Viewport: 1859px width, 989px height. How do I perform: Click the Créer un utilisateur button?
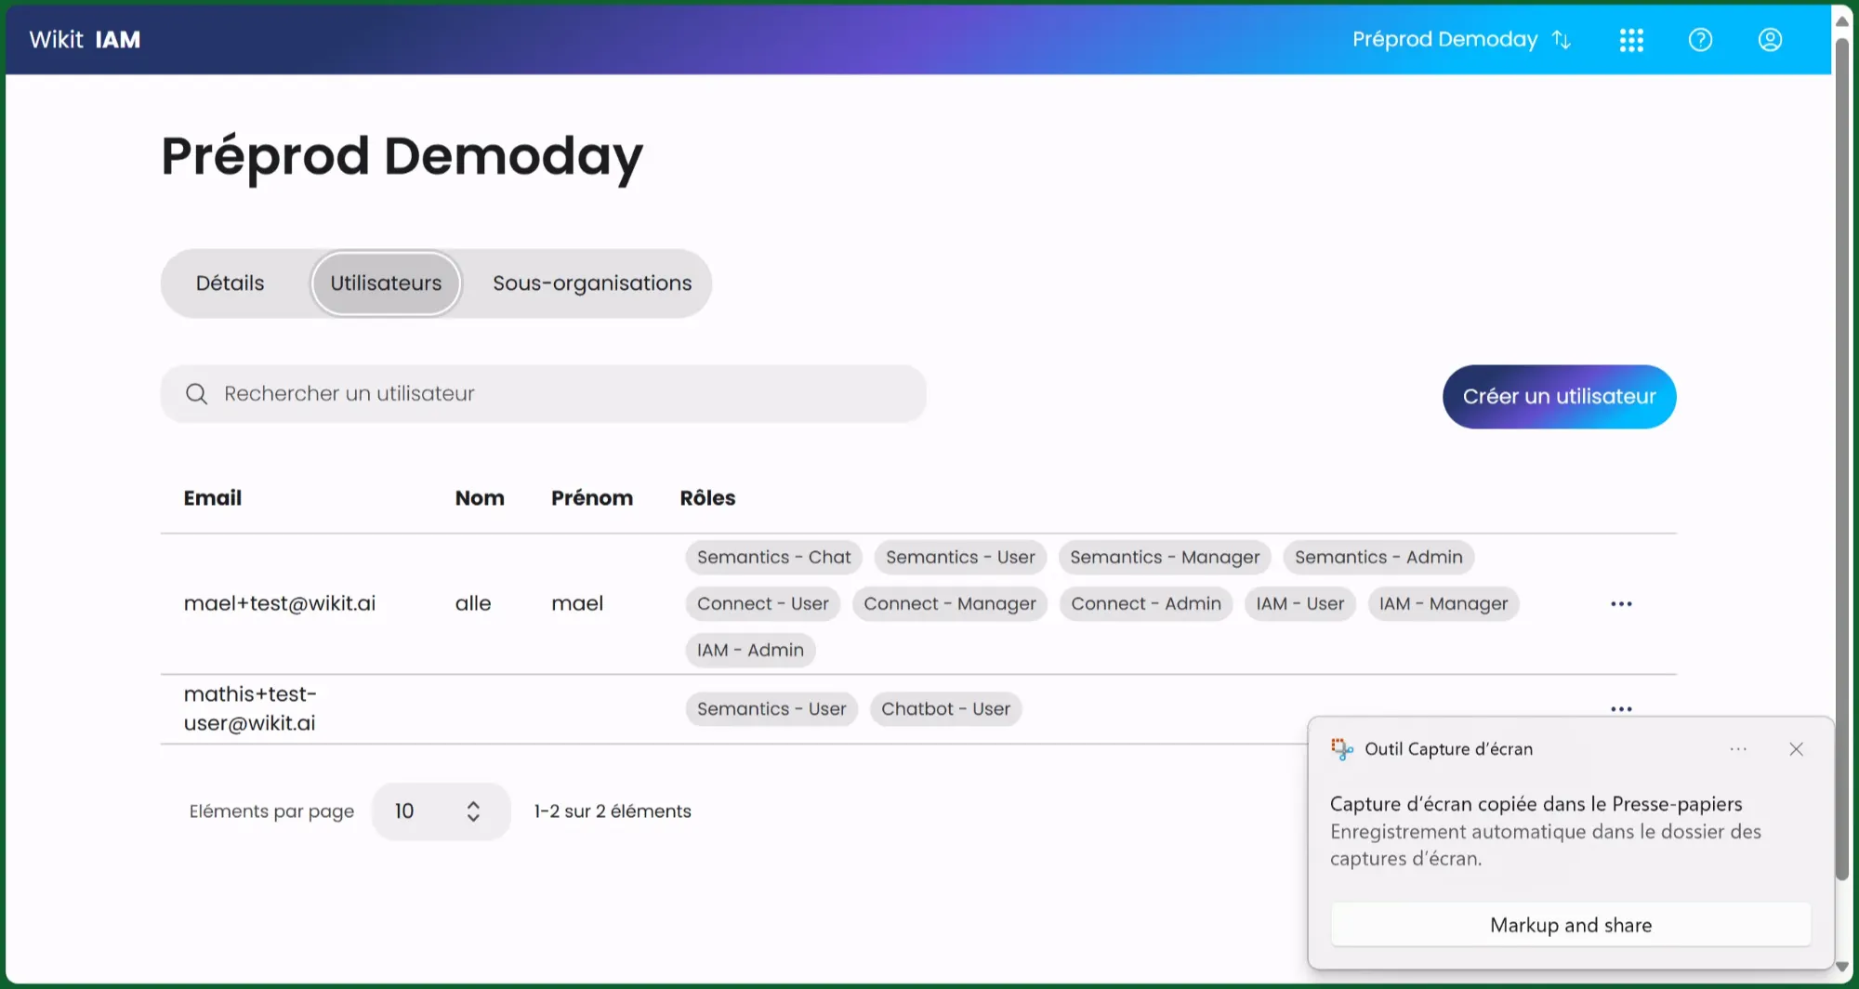[1559, 397]
